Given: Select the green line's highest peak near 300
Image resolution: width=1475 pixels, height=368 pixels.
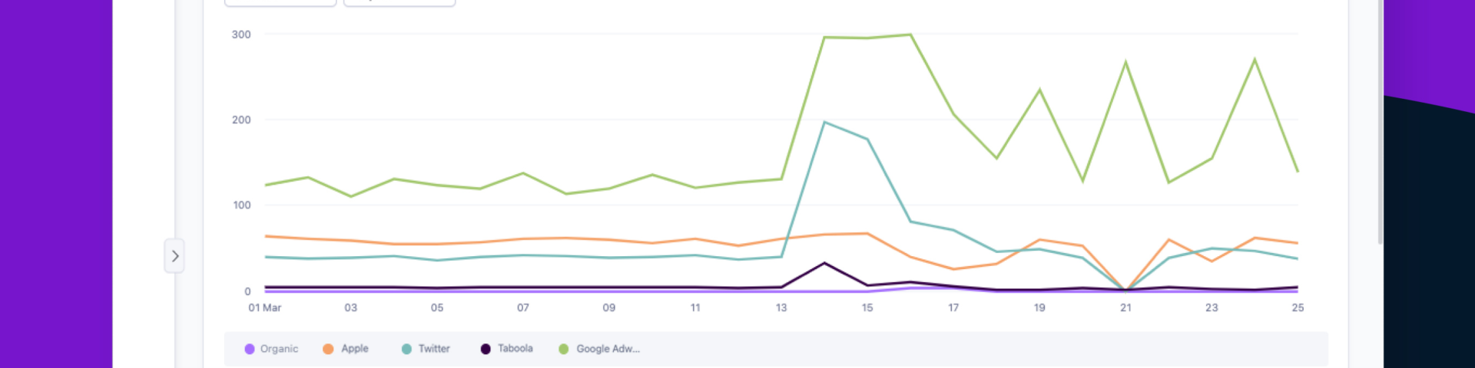Looking at the screenshot, I should click(x=910, y=34).
